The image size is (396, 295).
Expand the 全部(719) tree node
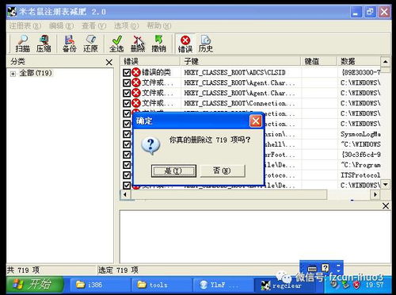13,74
